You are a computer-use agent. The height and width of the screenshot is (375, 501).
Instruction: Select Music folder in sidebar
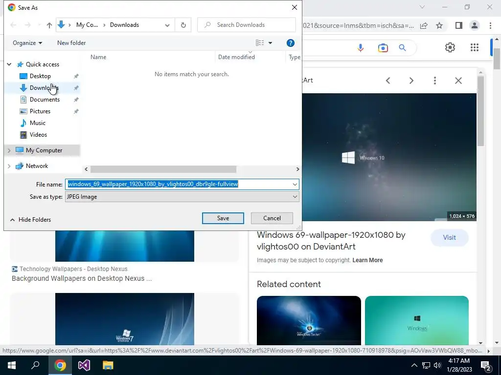point(37,123)
